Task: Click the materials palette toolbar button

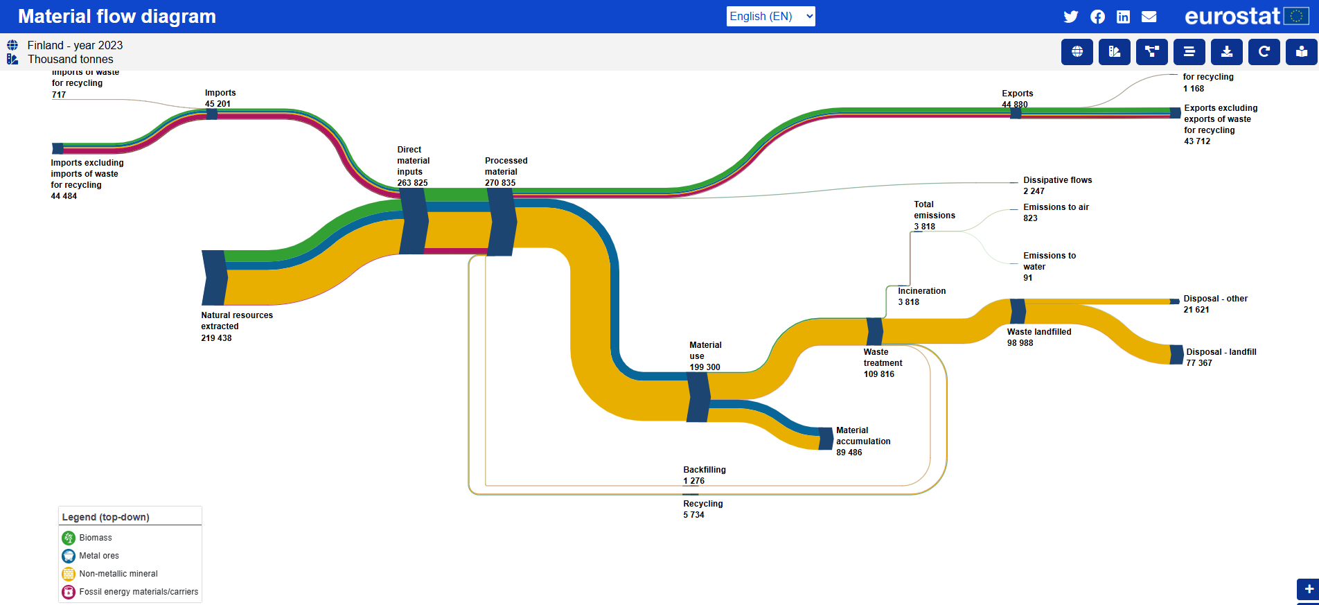Action: tap(1114, 52)
